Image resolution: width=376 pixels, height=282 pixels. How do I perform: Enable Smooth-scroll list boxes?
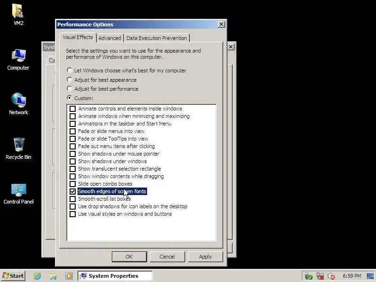pos(73,199)
